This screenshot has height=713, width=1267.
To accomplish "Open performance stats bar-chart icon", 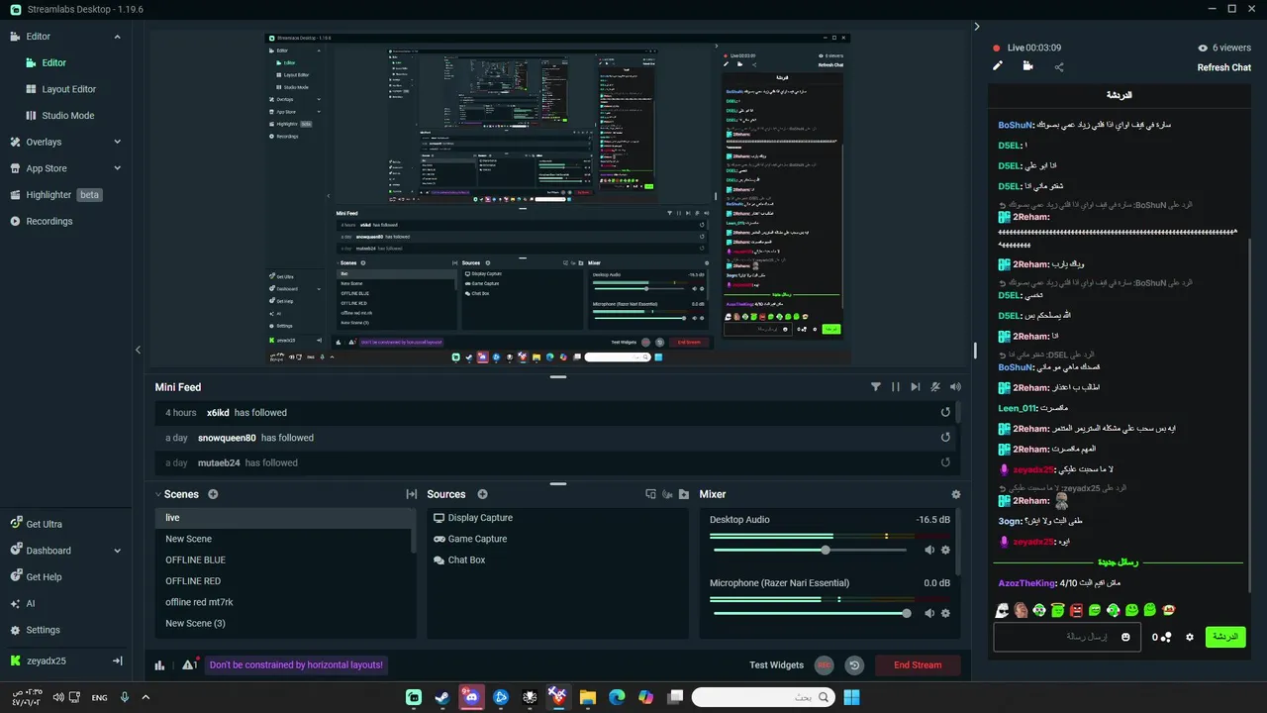I will point(160,664).
